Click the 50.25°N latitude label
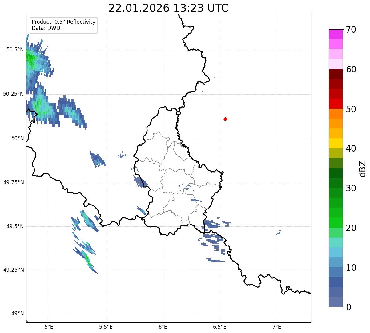370x333 pixels. (x=14, y=94)
